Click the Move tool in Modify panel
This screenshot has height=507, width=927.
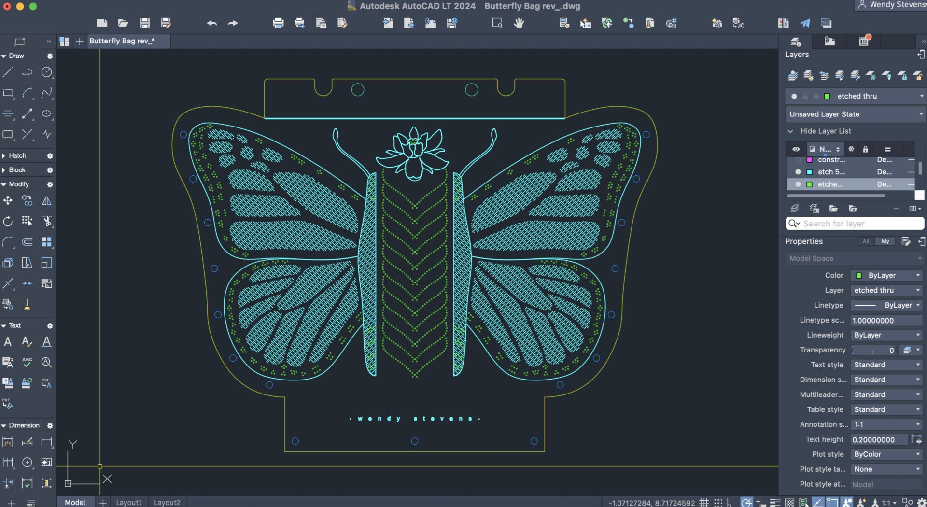coord(8,201)
